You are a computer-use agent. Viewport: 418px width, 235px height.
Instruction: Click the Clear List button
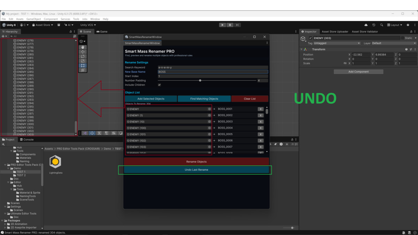pos(250,99)
